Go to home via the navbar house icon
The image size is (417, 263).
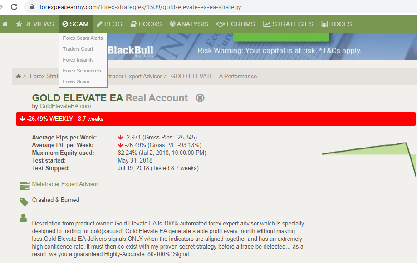(5, 24)
